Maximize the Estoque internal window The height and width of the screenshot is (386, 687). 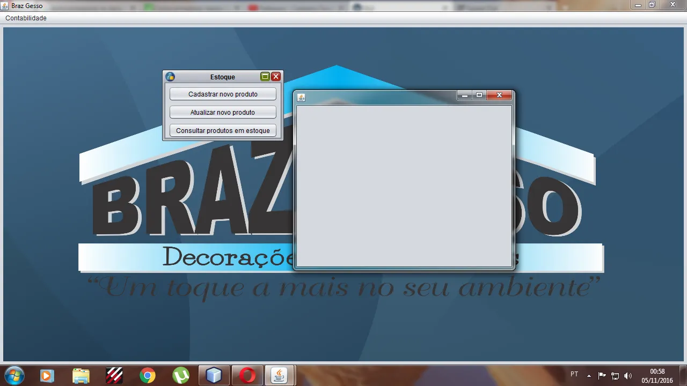click(265, 77)
